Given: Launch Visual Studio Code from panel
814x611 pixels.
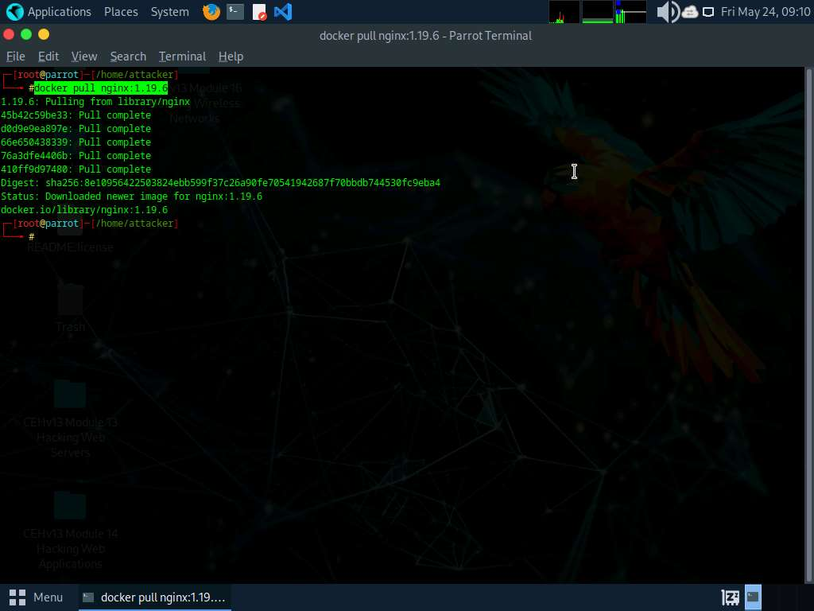Looking at the screenshot, I should (x=282, y=12).
